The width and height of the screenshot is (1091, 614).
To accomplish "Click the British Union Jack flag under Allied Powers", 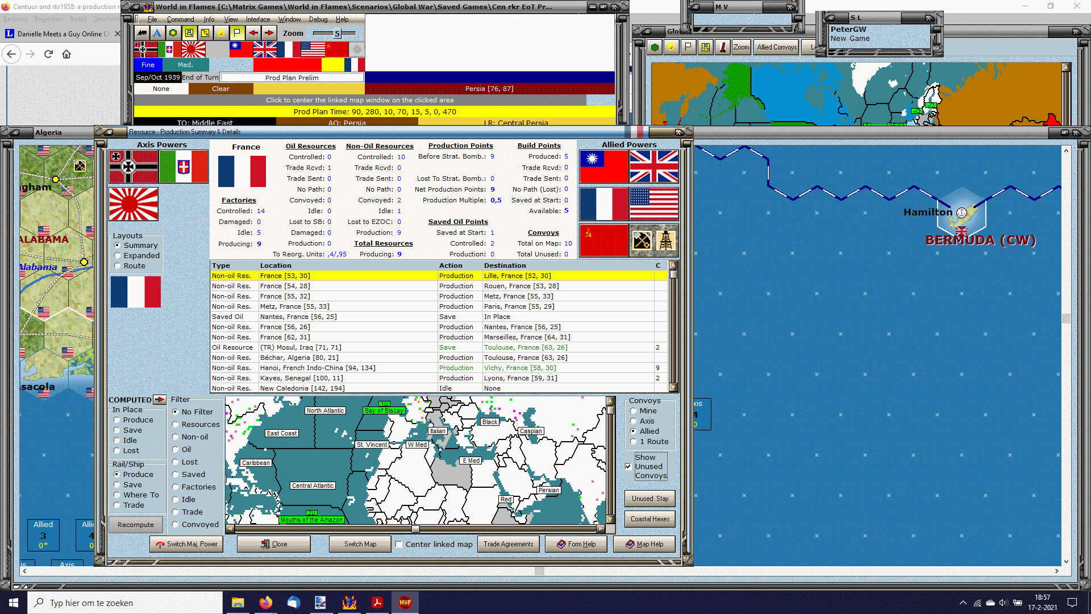I will pyautogui.click(x=653, y=167).
